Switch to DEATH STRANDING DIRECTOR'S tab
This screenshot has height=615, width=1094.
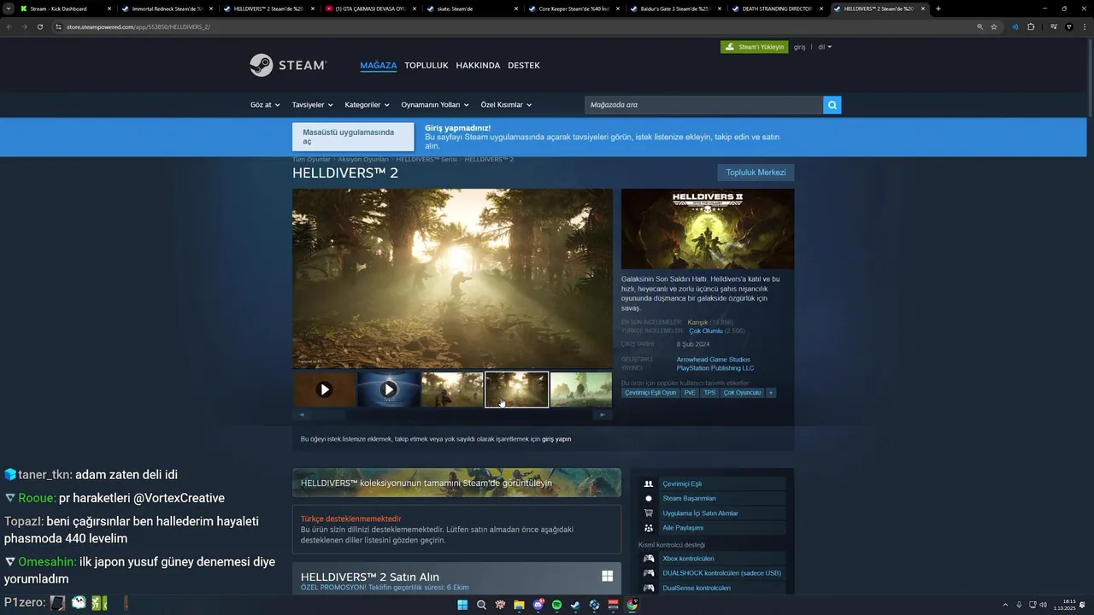[x=777, y=9]
